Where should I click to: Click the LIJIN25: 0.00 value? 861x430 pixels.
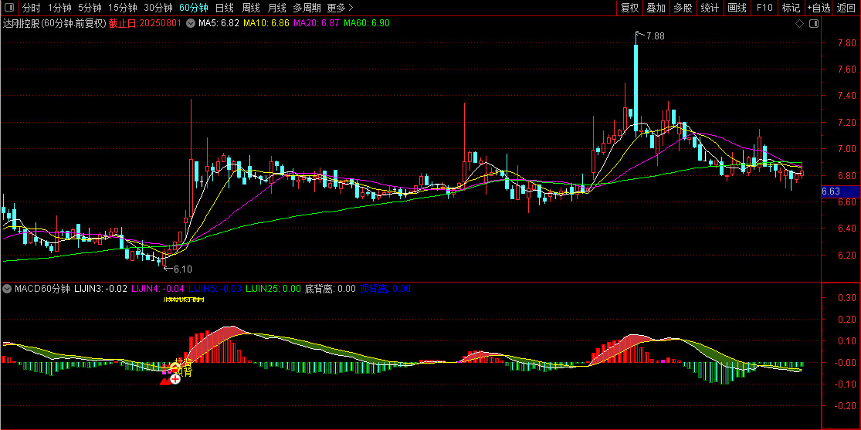click(x=273, y=288)
